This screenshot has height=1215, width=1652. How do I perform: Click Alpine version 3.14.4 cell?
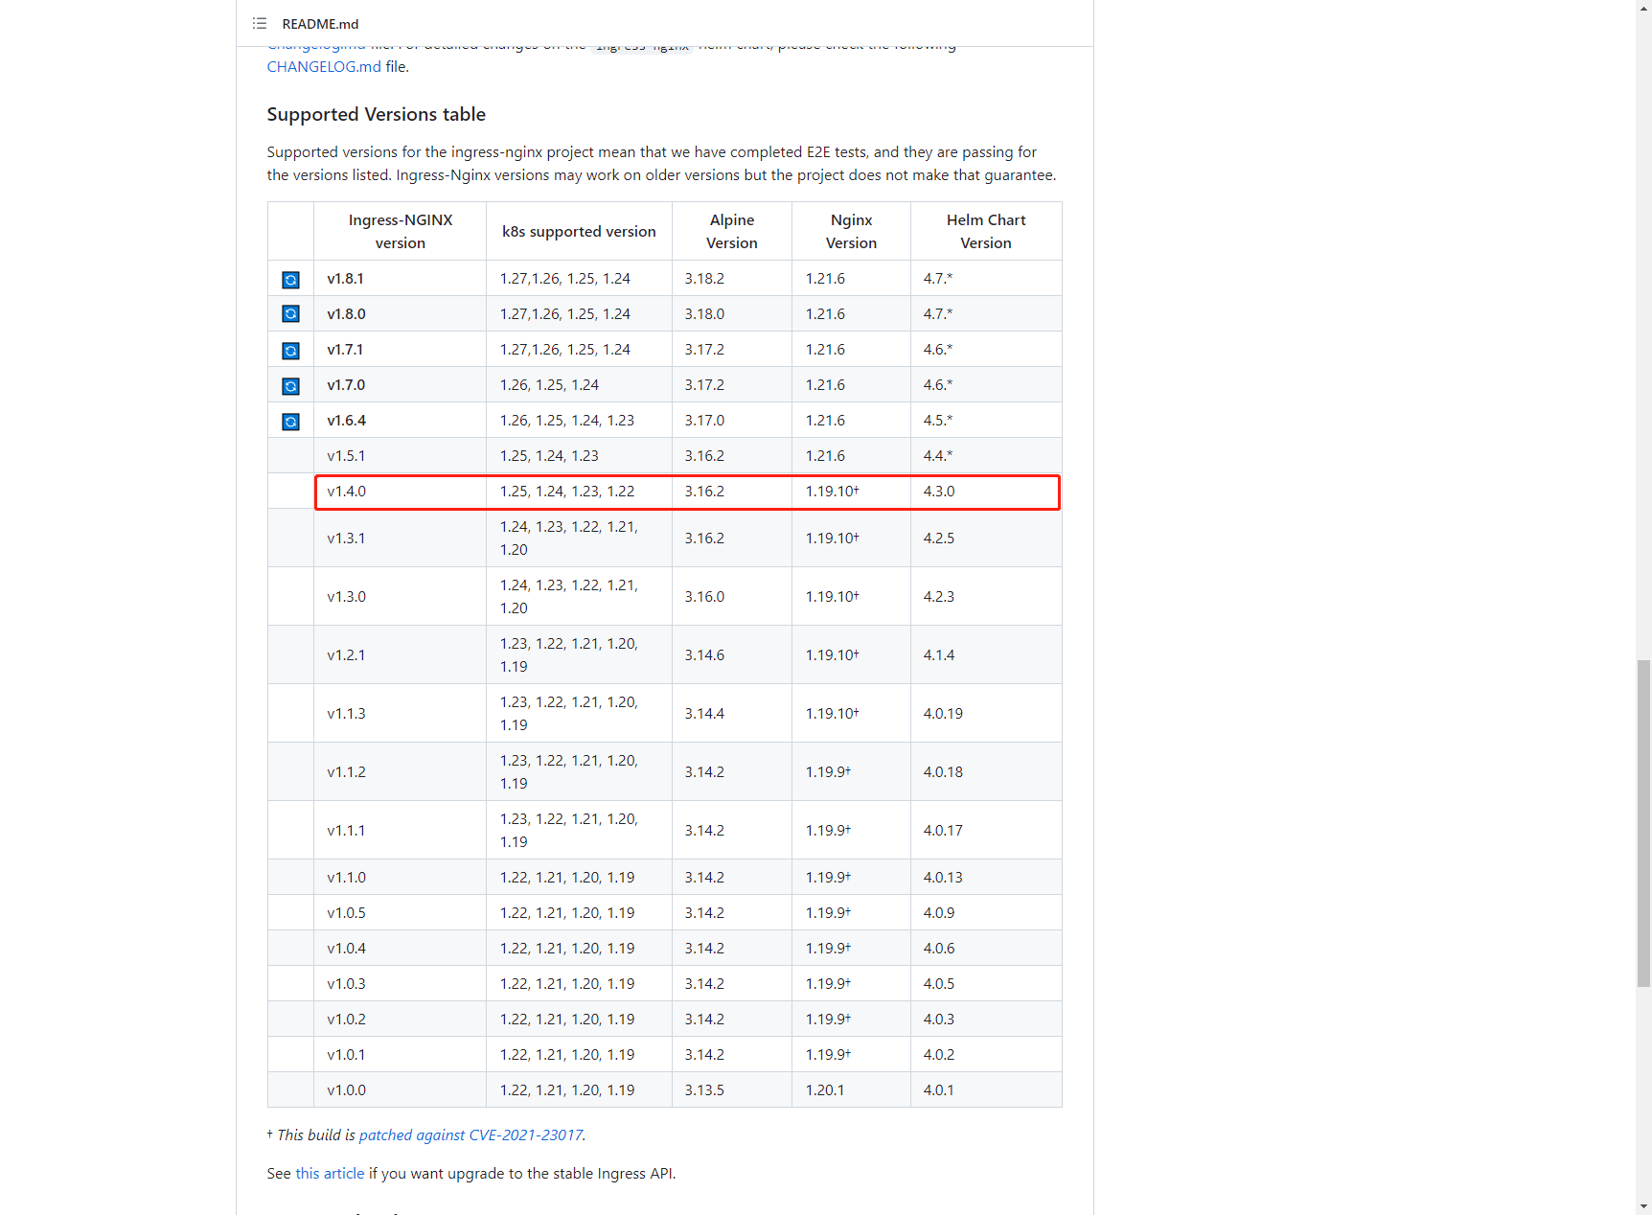(x=732, y=714)
